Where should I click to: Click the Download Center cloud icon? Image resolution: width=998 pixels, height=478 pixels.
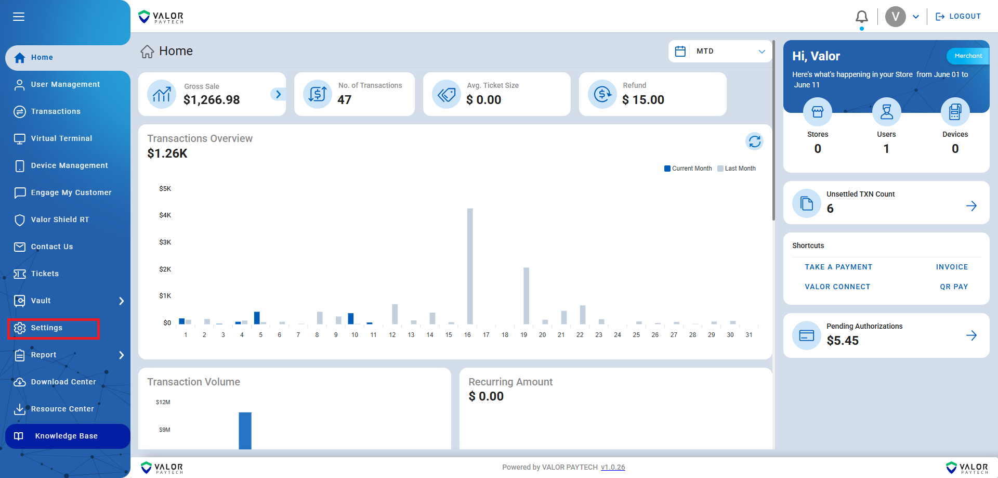coord(20,382)
